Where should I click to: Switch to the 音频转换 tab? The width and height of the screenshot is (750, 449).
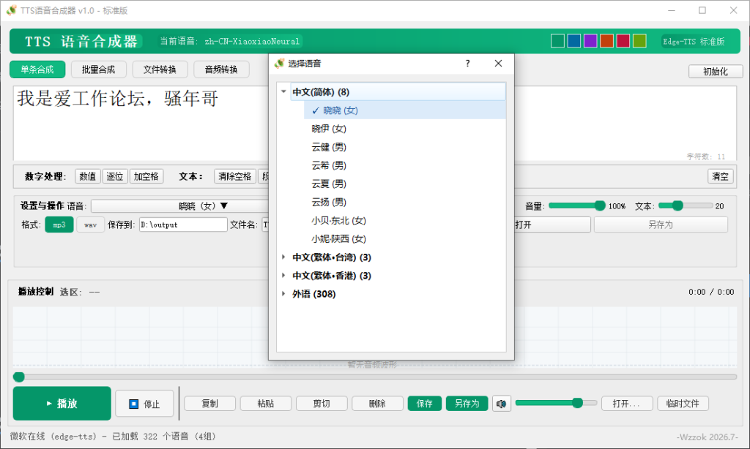coord(221,69)
